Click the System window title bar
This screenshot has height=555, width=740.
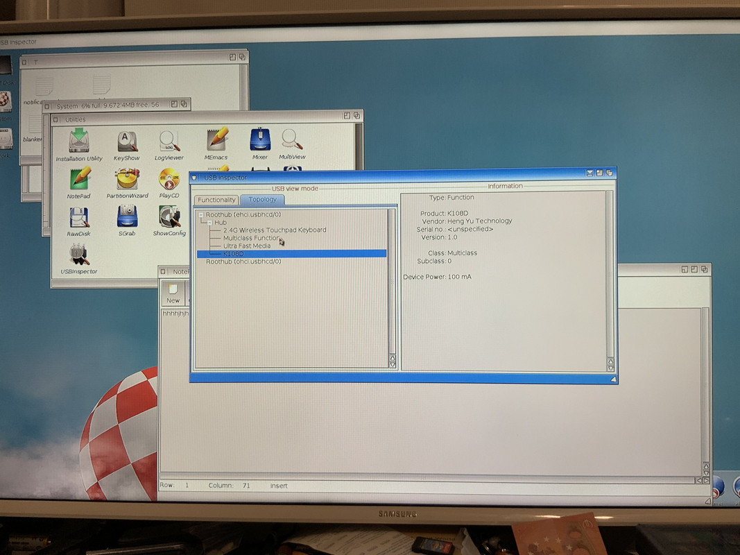108,105
